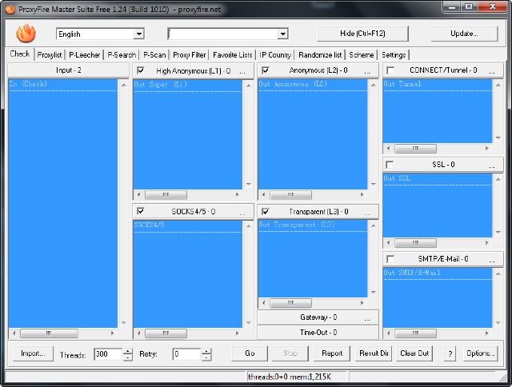Click scroll-up arrow of In (Check) list

coord(124,86)
